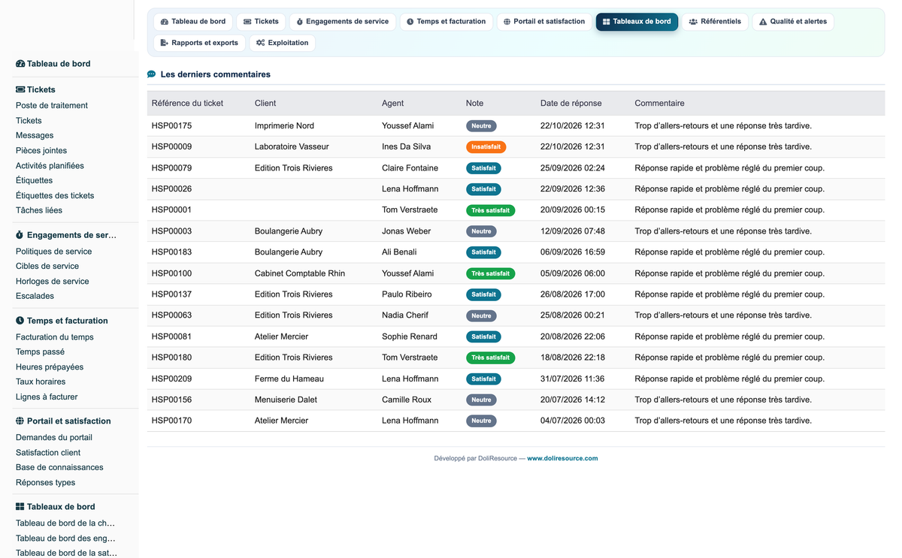
Task: Go to the Référentiels tab
Action: coord(715,22)
